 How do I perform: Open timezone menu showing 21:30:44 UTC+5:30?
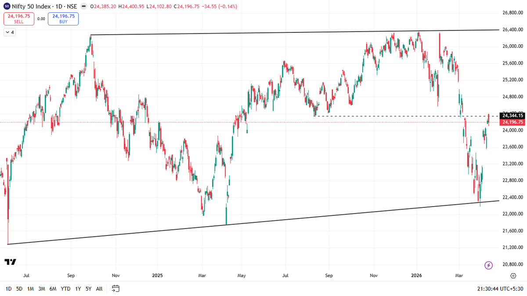click(500, 289)
